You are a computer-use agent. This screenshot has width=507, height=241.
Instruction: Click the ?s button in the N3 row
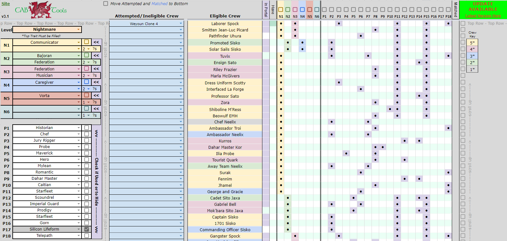95,75
